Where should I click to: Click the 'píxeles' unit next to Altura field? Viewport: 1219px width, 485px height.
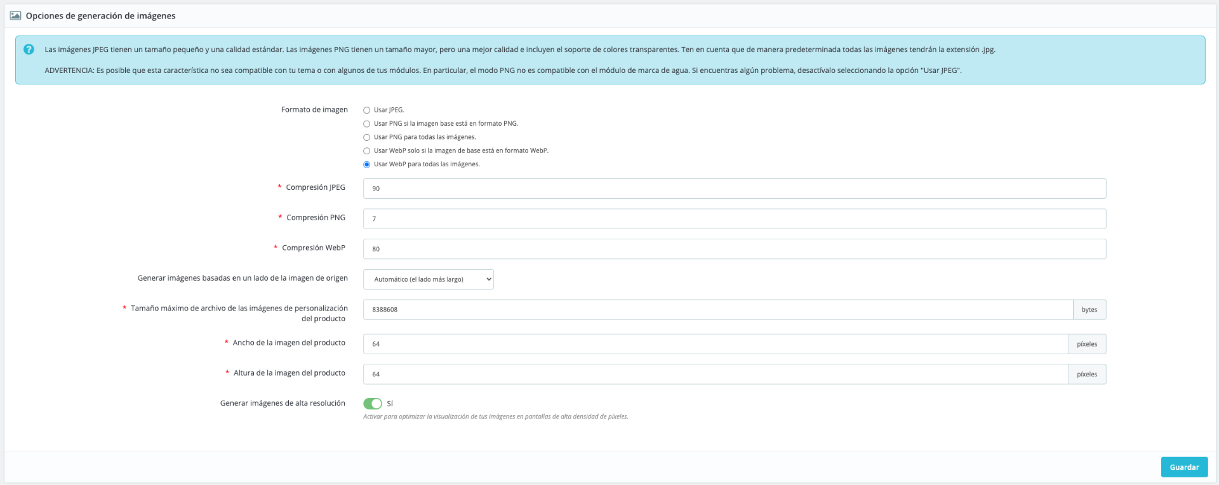coord(1087,375)
